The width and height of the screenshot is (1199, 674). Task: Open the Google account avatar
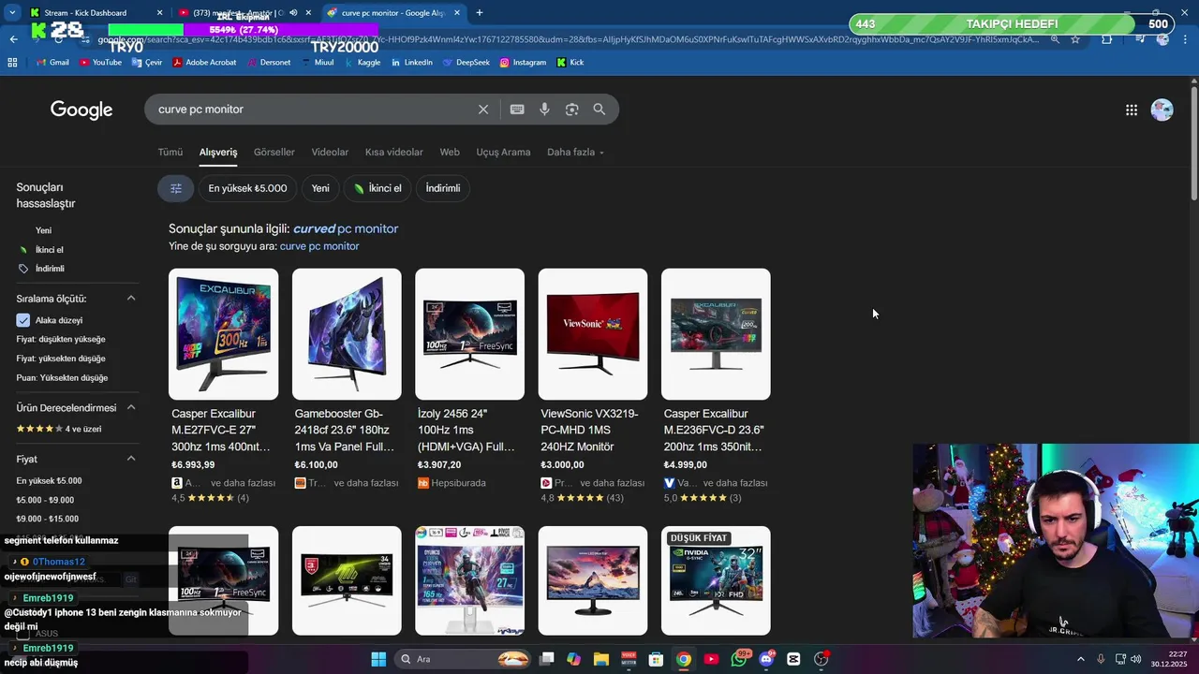[1162, 110]
